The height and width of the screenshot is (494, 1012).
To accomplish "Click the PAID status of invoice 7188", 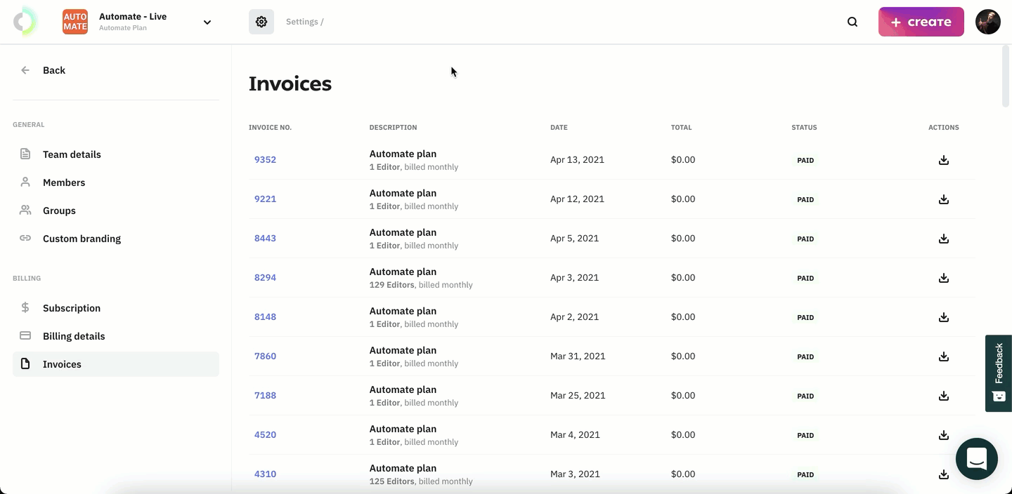I will point(805,396).
